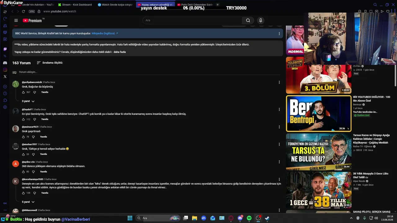Click the address bar URL www.youtube.com/watch
The width and height of the screenshot is (397, 223).
(x=60, y=11)
